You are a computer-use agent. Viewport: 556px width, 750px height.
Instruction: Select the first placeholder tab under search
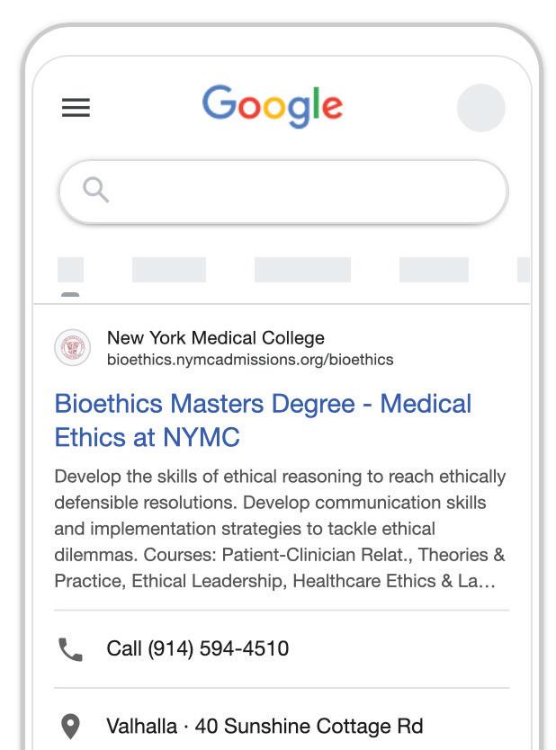coord(70,270)
